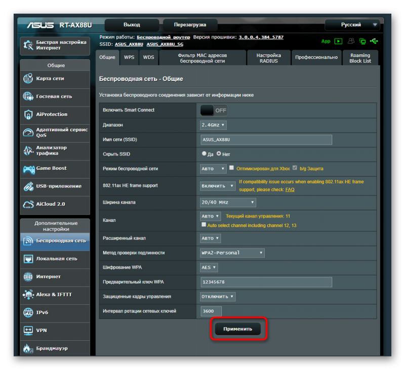The height and width of the screenshot is (370, 405).
Task: Open Фильтр MAC адресов беспроводной сети tab
Action: 202,58
